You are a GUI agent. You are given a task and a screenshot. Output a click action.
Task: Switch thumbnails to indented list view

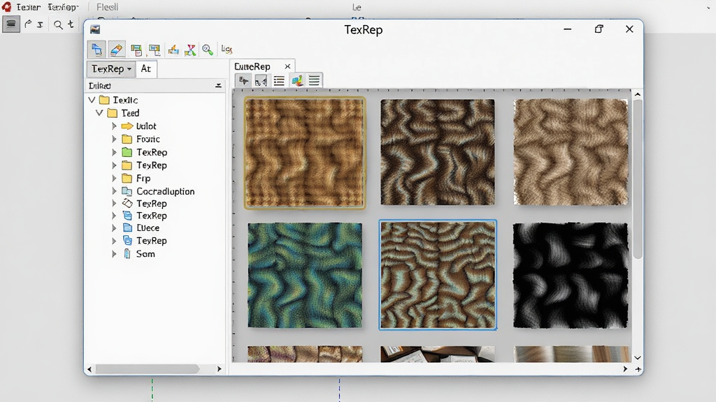tap(279, 81)
